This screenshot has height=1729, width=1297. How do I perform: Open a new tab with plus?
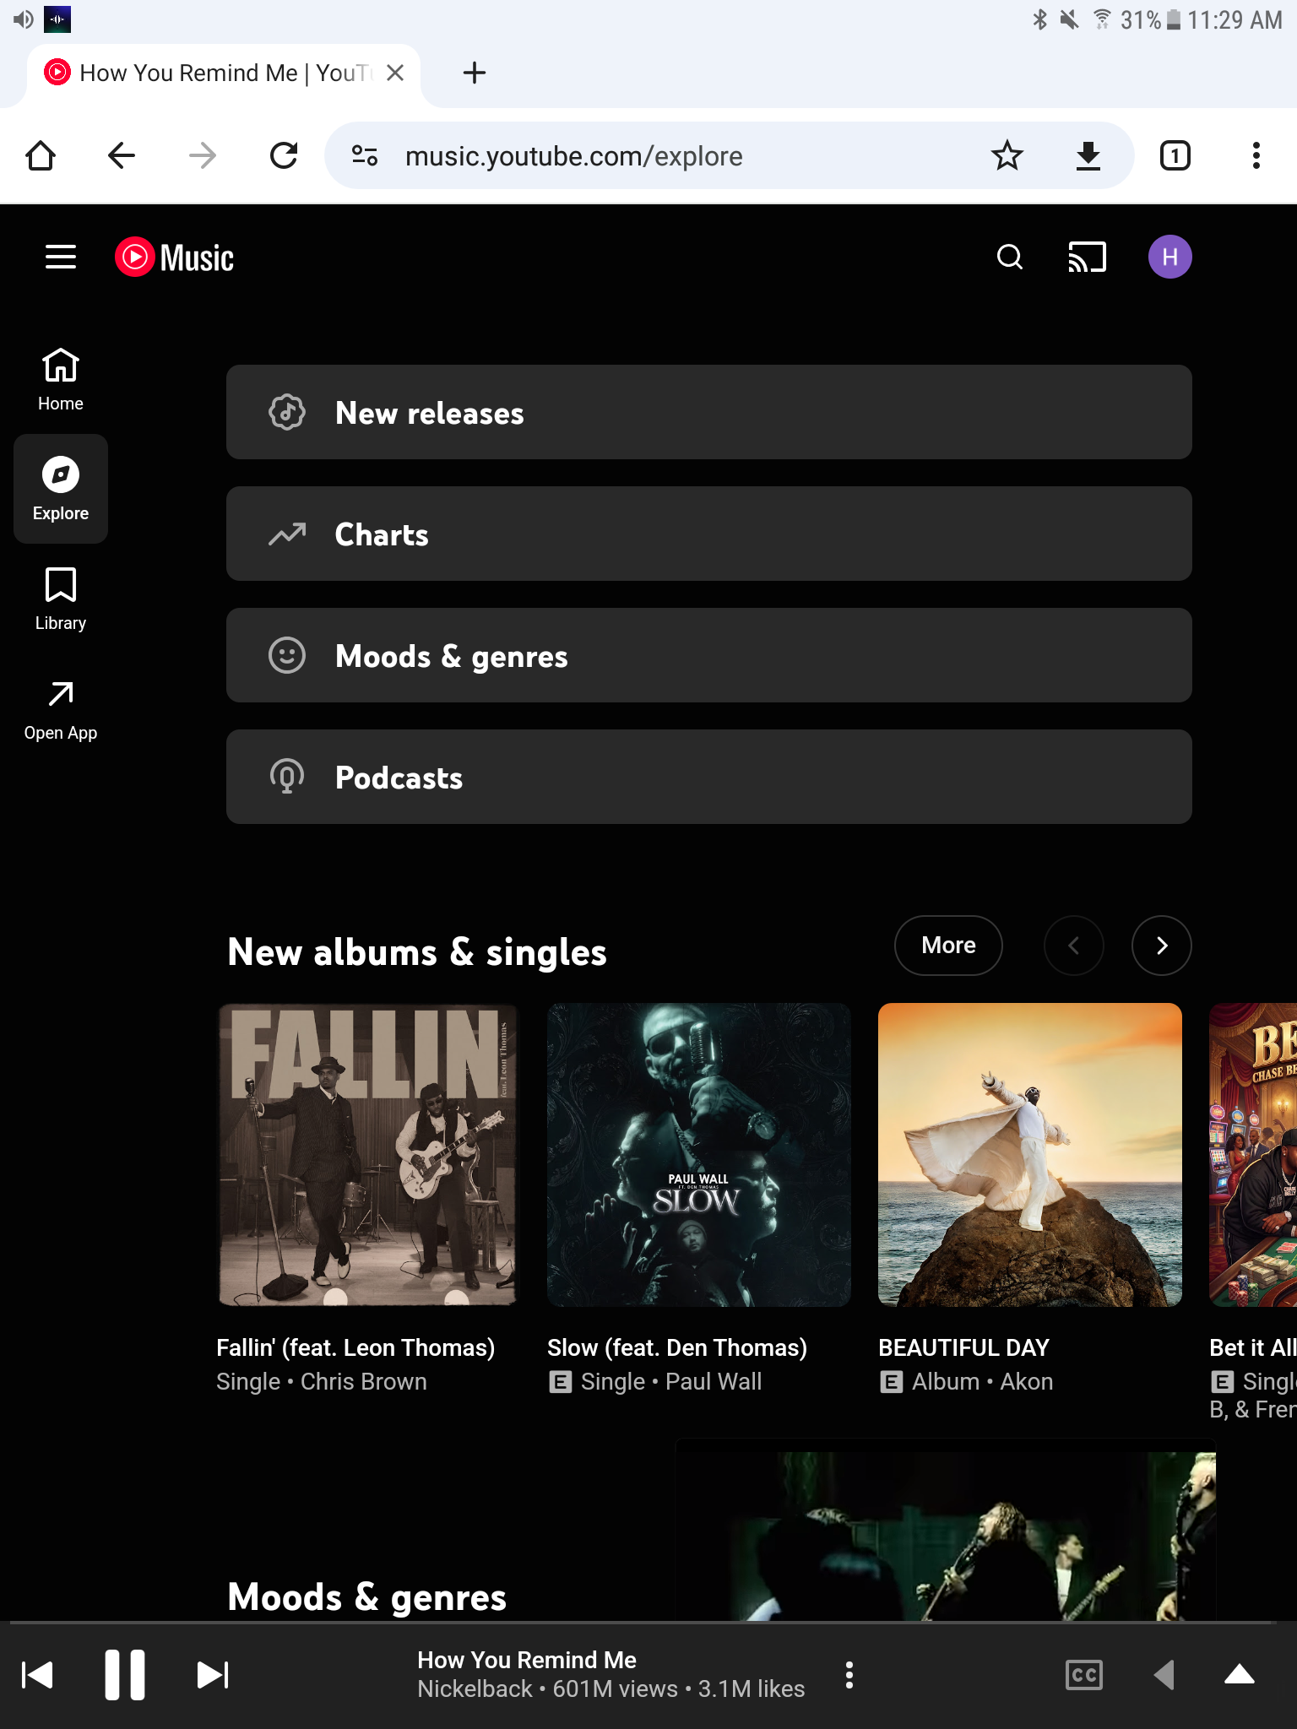pyautogui.click(x=475, y=73)
